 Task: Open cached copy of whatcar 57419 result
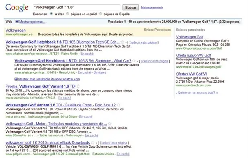[x=84, y=72]
